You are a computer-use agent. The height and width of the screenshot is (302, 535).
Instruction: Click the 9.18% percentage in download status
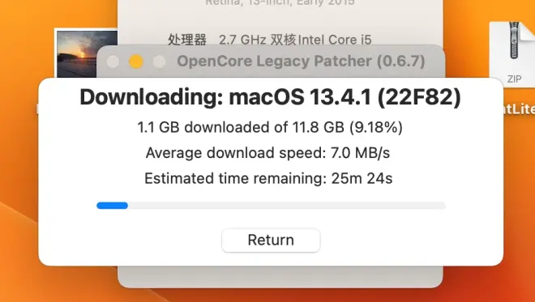[x=375, y=127]
